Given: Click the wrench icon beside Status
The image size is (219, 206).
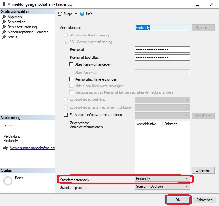Looking at the screenshot, I should click(x=4, y=37).
